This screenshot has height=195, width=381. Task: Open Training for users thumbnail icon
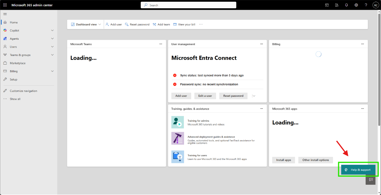[177, 157]
